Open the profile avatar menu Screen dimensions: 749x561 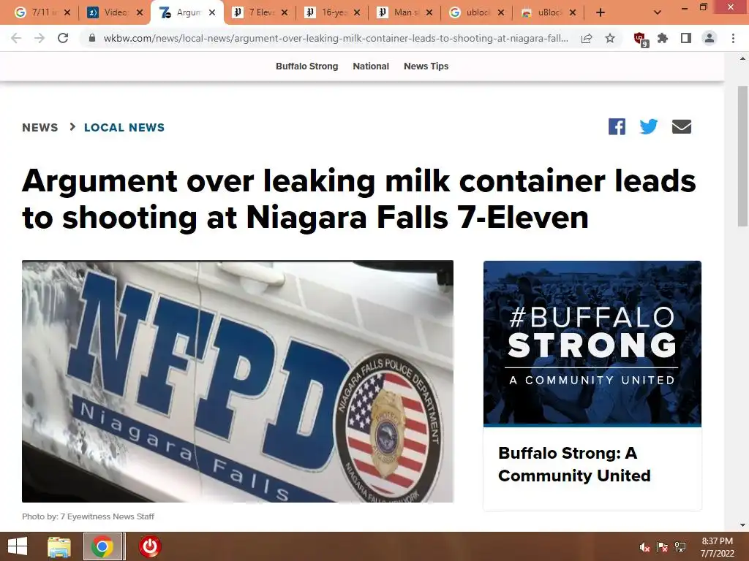point(710,38)
